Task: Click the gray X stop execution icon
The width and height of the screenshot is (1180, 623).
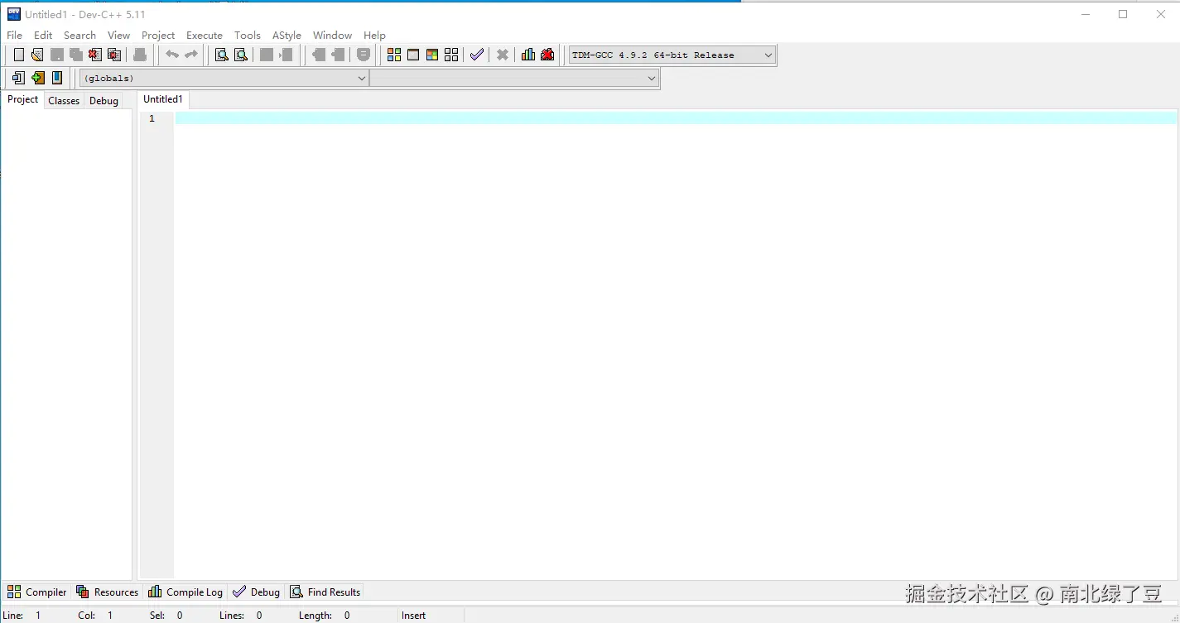Action: (x=503, y=55)
